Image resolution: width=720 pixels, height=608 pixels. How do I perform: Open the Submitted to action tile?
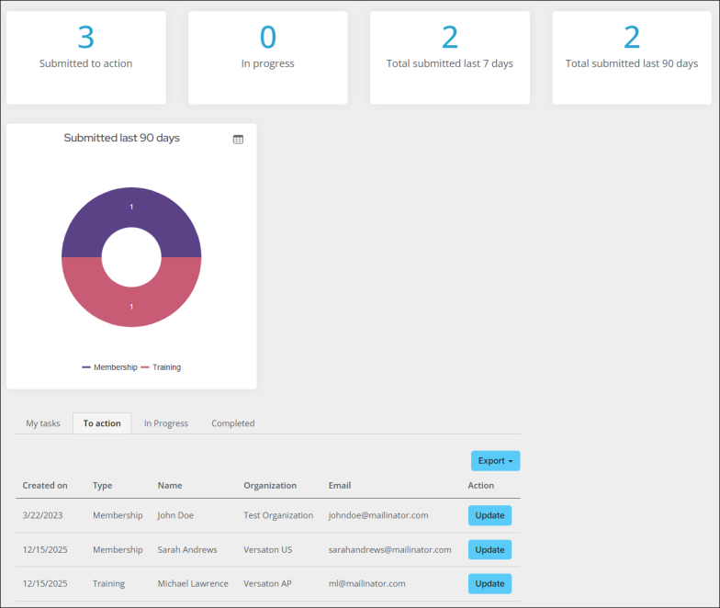(x=85, y=57)
